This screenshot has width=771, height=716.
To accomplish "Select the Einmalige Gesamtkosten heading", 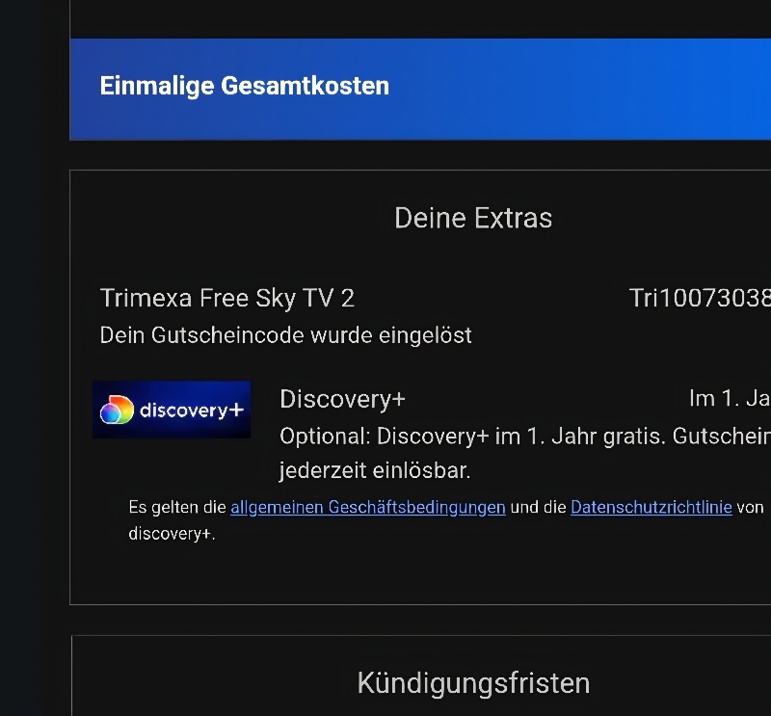I will 245,86.
